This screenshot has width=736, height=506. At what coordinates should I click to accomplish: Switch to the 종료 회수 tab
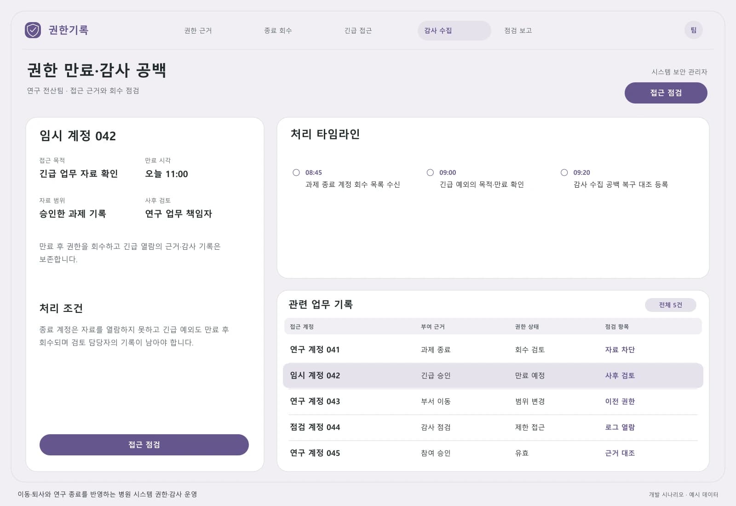point(278,30)
